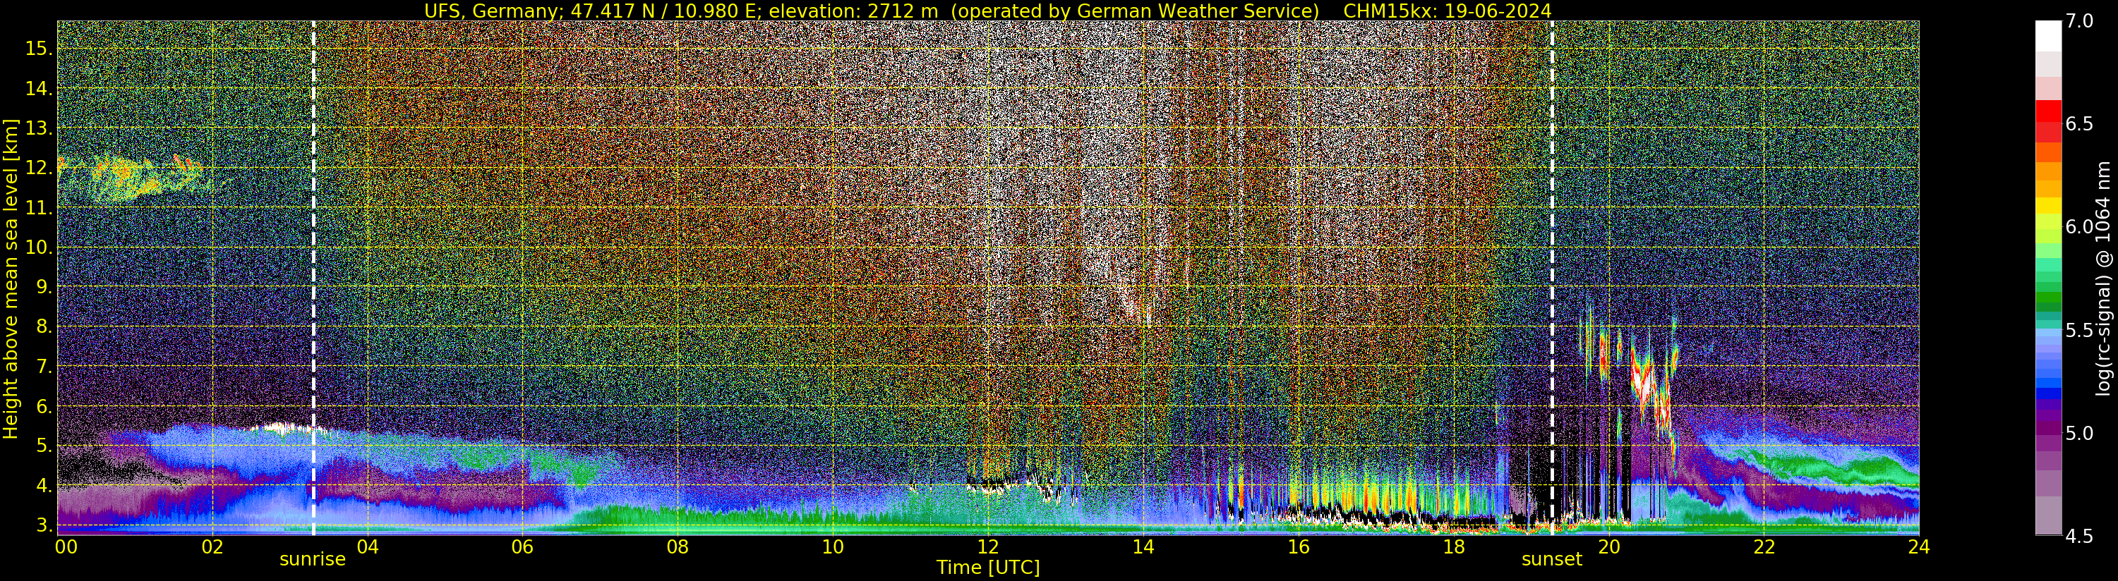Click the '00' time tick label
2118x581 pixels.
pos(66,547)
